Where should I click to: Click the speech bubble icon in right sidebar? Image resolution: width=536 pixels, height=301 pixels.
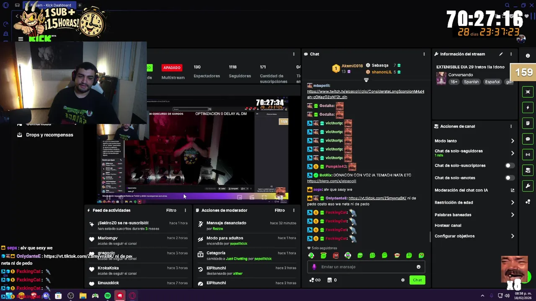pos(528,139)
